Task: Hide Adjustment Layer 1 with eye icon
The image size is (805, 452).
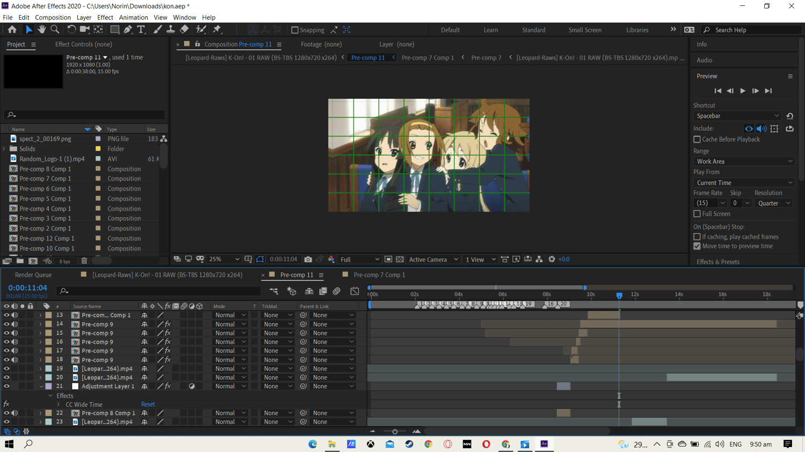Action: (x=6, y=387)
